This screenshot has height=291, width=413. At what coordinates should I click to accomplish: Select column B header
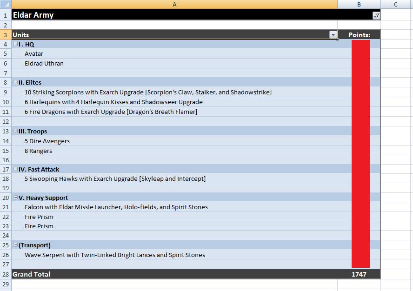359,4
